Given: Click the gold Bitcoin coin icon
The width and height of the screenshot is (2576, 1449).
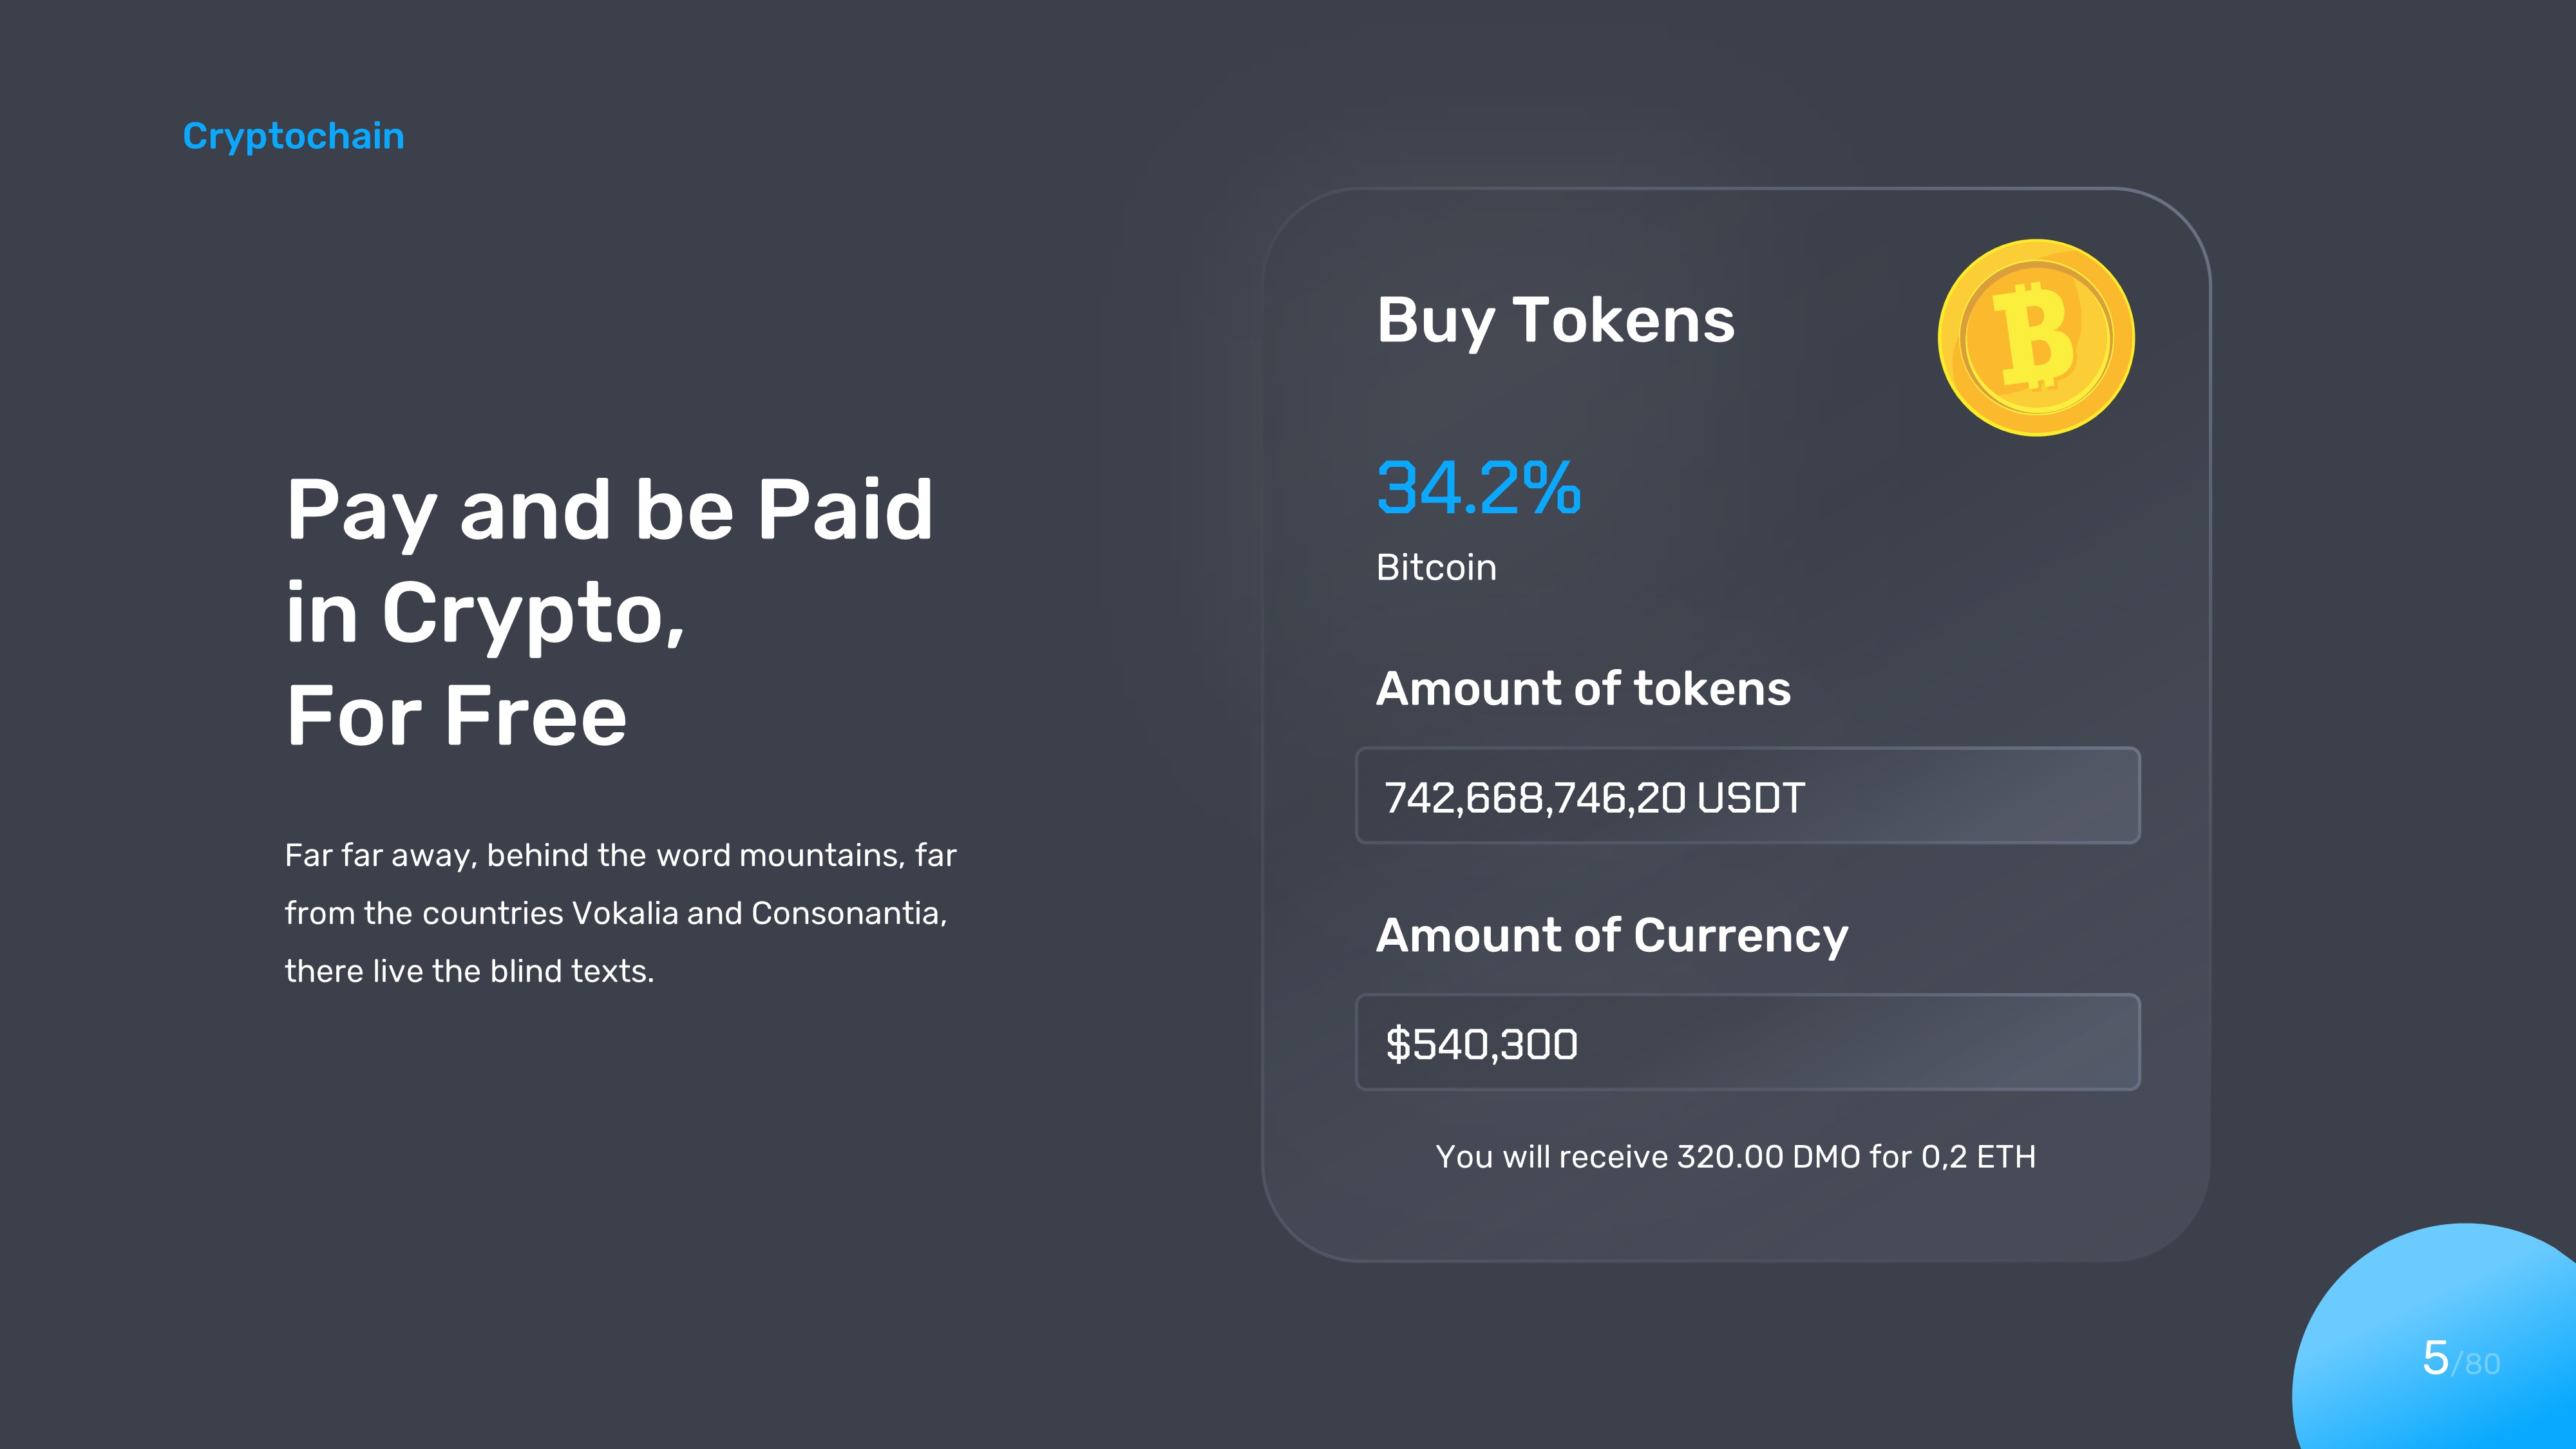Looking at the screenshot, I should pyautogui.click(x=2036, y=338).
